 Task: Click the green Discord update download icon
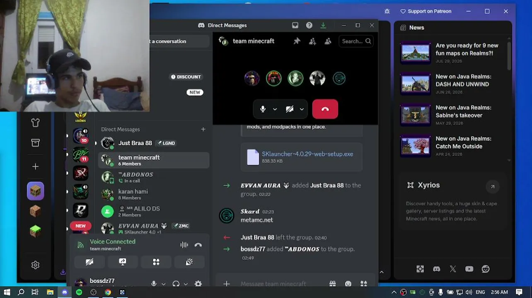click(323, 25)
